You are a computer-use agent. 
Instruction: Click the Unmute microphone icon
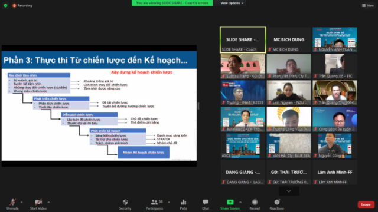(12, 202)
